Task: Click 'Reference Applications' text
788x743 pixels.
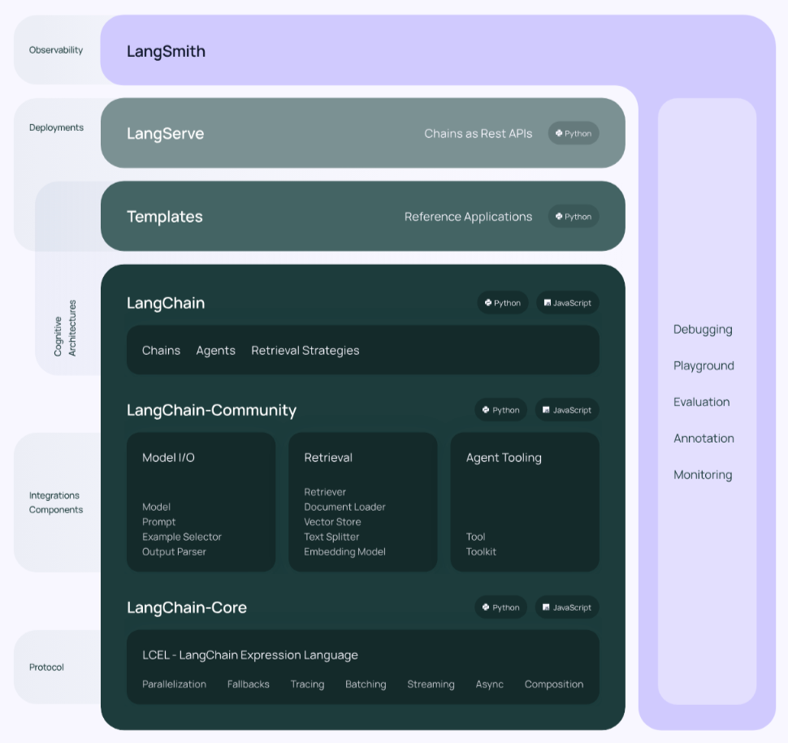Action: coord(469,217)
